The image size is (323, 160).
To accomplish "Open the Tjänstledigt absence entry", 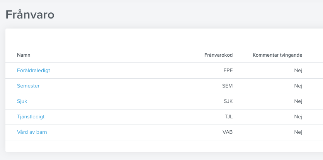I will point(31,117).
